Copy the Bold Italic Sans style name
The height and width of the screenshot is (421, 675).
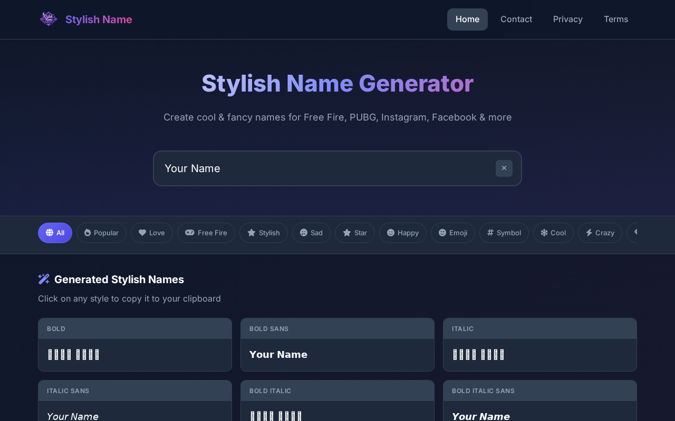[x=540, y=401]
